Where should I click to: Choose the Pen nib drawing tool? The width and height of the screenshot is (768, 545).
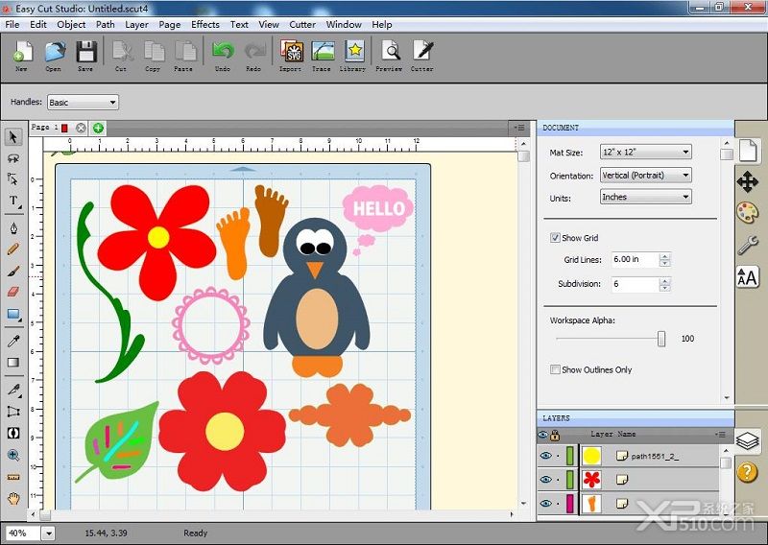[13, 228]
